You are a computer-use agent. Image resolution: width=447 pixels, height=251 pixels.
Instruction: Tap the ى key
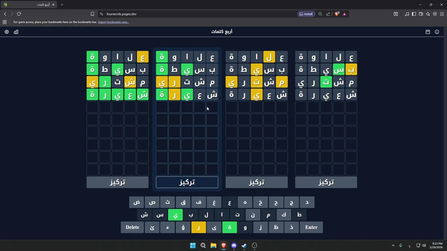point(214,227)
